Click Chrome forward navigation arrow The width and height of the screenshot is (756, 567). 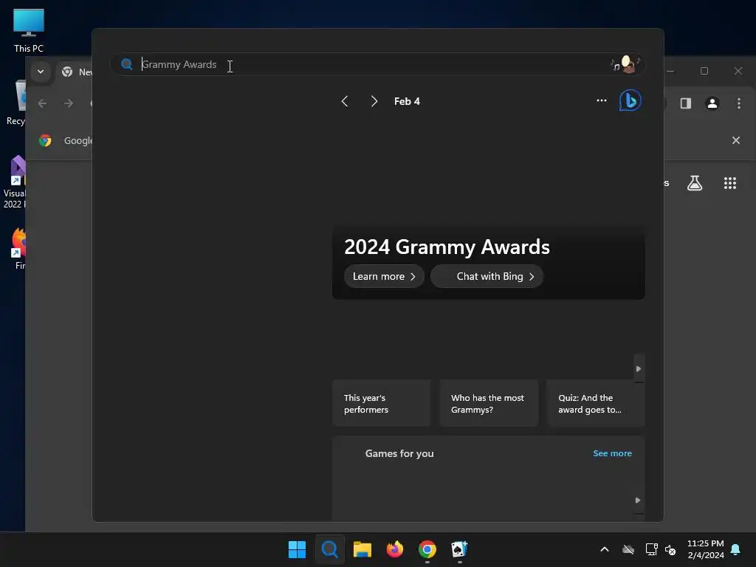coord(69,103)
